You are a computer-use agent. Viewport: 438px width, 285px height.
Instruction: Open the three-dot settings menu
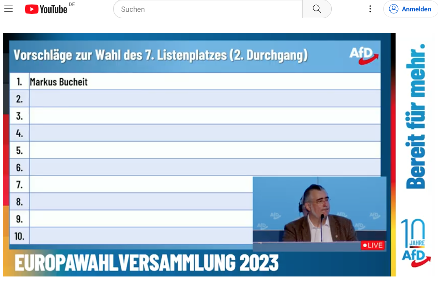click(x=370, y=9)
